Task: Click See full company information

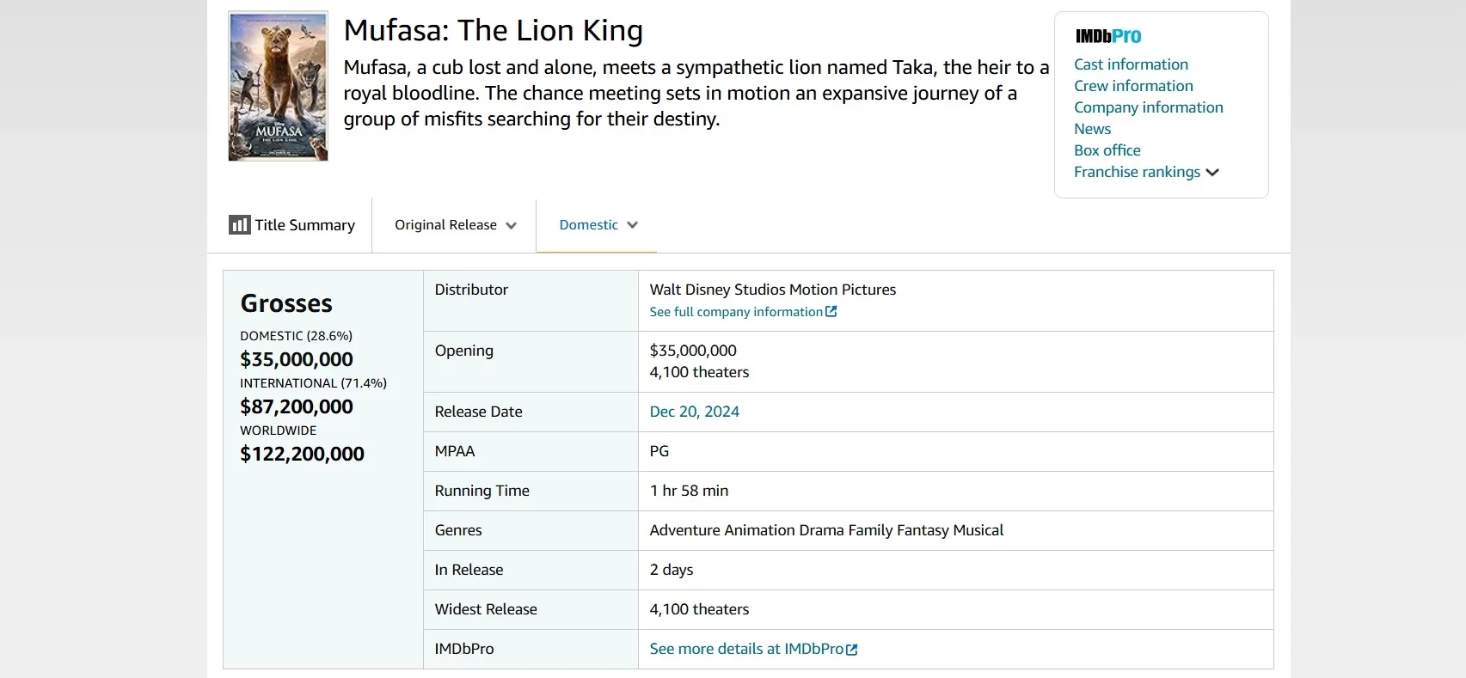Action: 736,312
